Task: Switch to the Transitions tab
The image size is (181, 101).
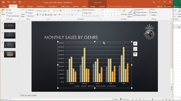Action: [x=40, y=6]
